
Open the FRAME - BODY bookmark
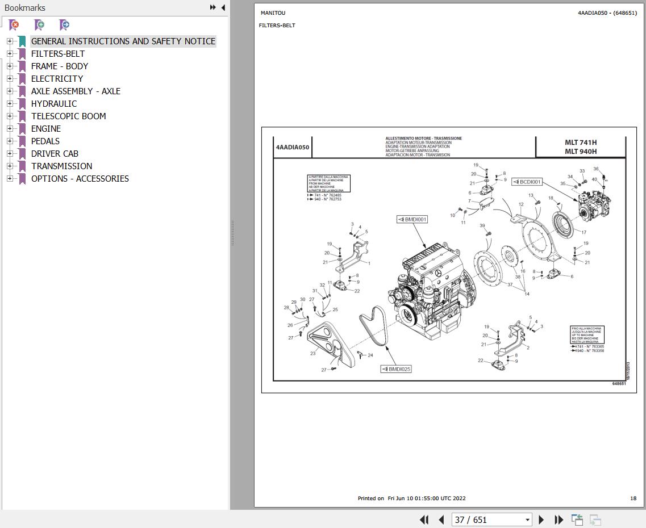60,66
